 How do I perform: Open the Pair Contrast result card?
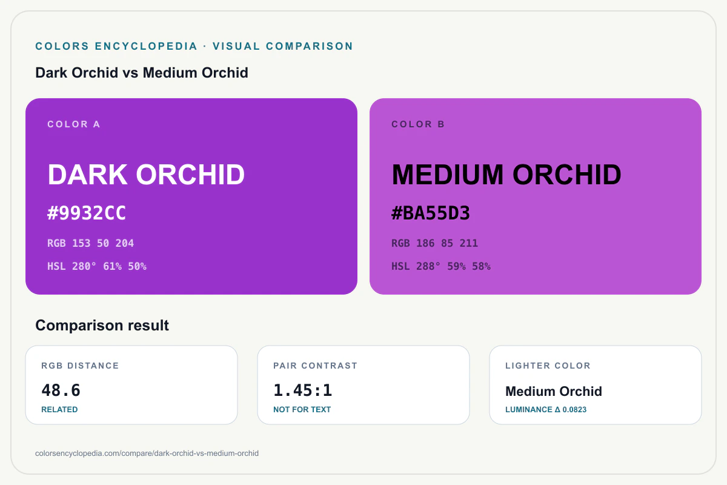click(363, 385)
